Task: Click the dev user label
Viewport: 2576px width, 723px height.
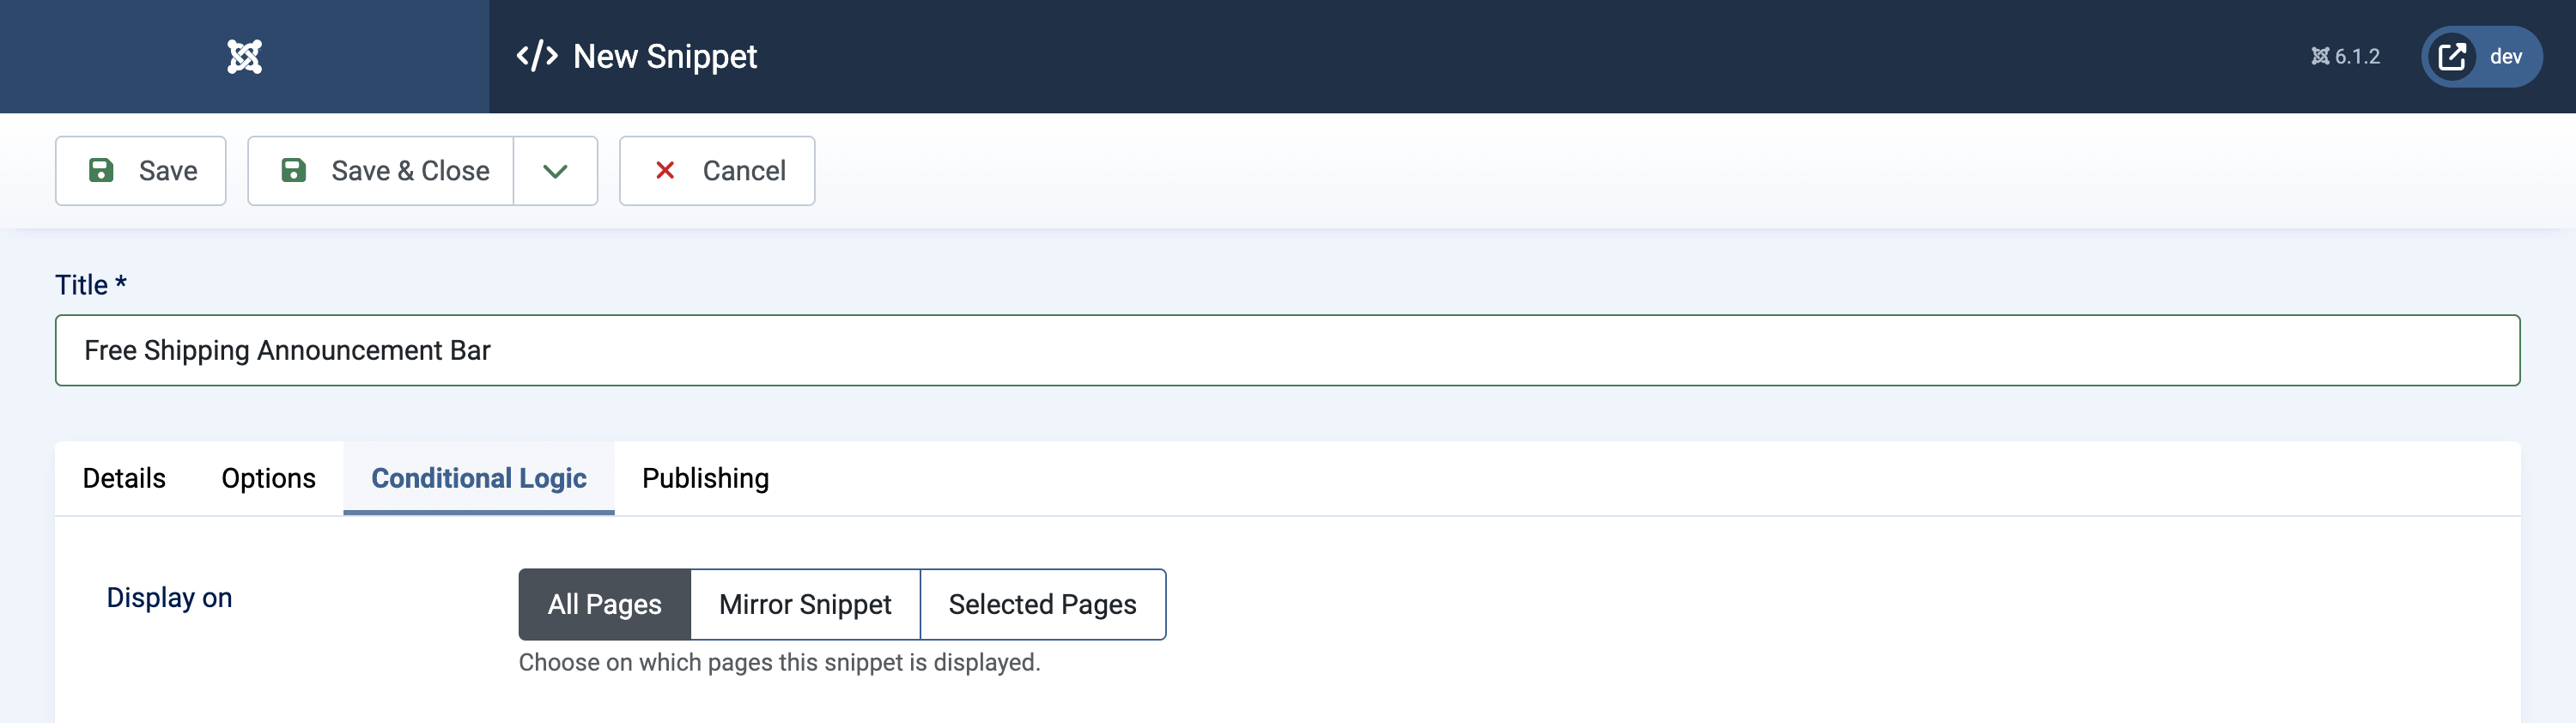Action: pos(2505,57)
